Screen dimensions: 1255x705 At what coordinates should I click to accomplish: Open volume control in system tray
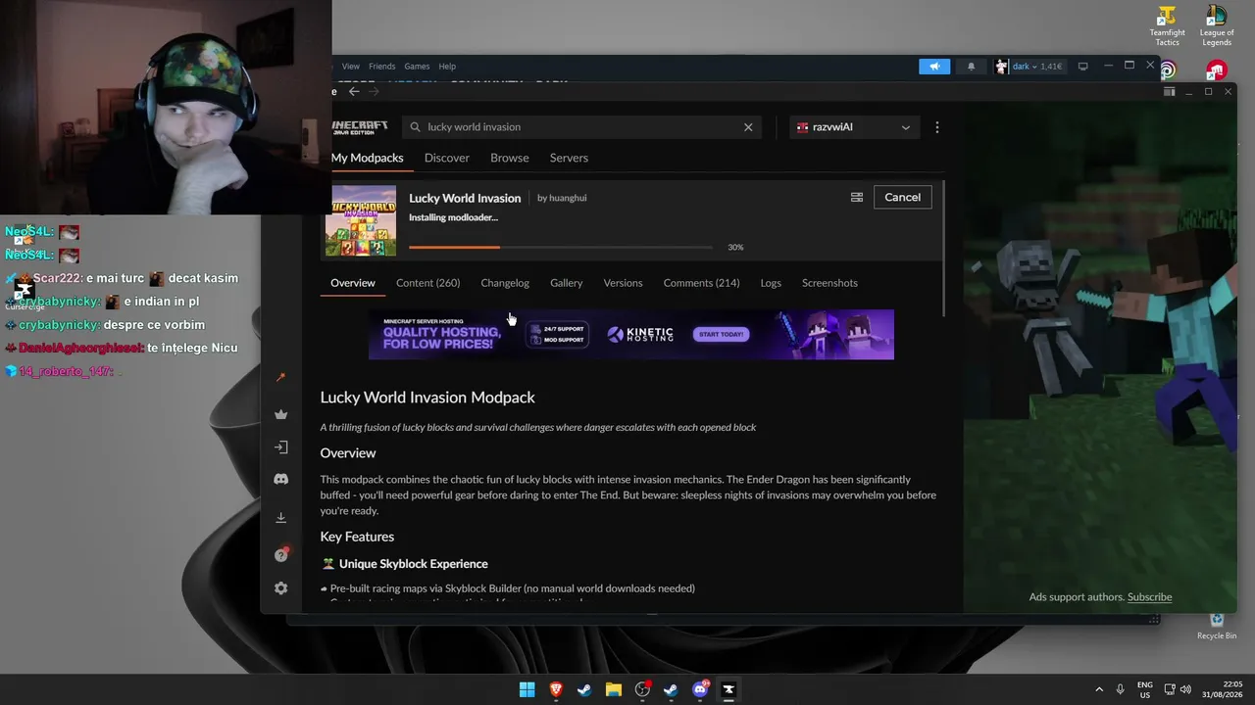tap(1185, 689)
